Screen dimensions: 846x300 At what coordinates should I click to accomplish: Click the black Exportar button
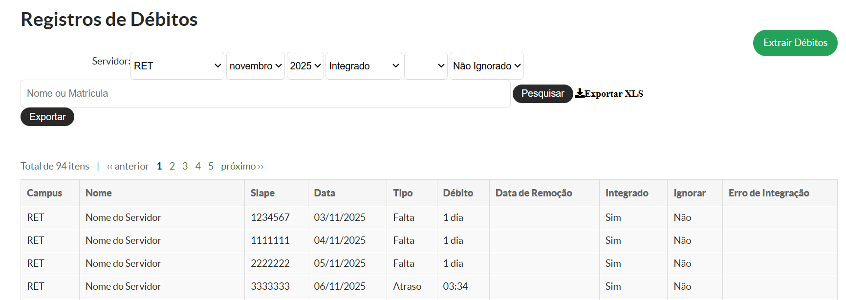[x=47, y=117]
